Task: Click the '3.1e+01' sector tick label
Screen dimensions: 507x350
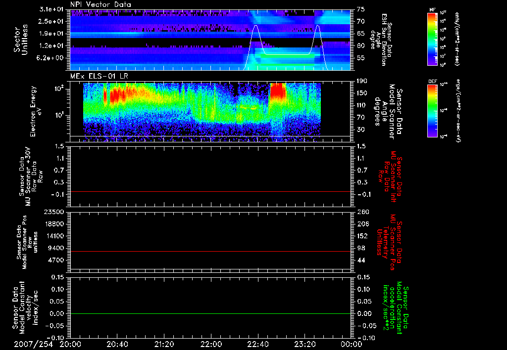Action: 52,9
